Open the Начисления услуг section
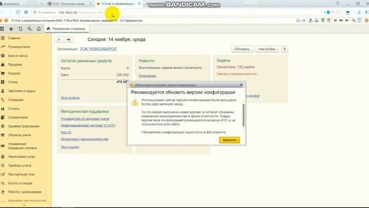Viewport: 369px width, 208px height. click(x=21, y=157)
